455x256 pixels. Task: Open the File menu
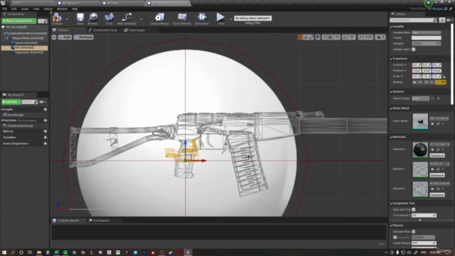pyautogui.click(x=5, y=9)
